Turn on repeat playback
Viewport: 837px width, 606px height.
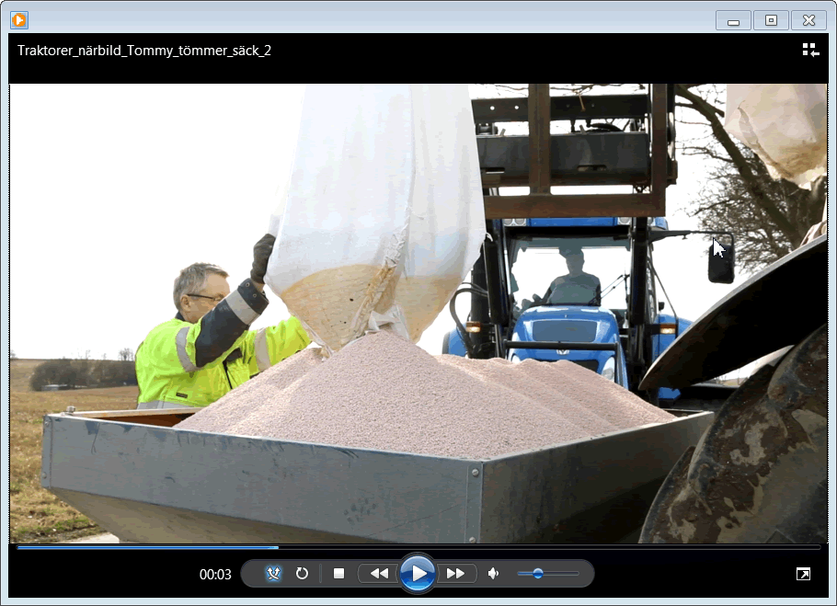302,574
